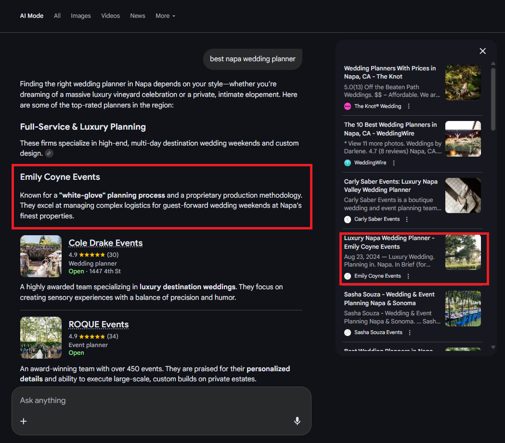Open Emily Coyne Events result three-dot menu
The height and width of the screenshot is (443, 505).
(408, 276)
